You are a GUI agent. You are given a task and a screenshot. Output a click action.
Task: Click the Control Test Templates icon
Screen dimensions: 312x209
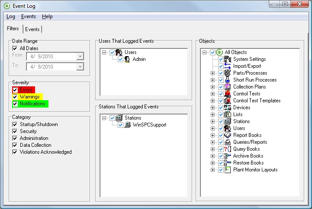[228, 101]
